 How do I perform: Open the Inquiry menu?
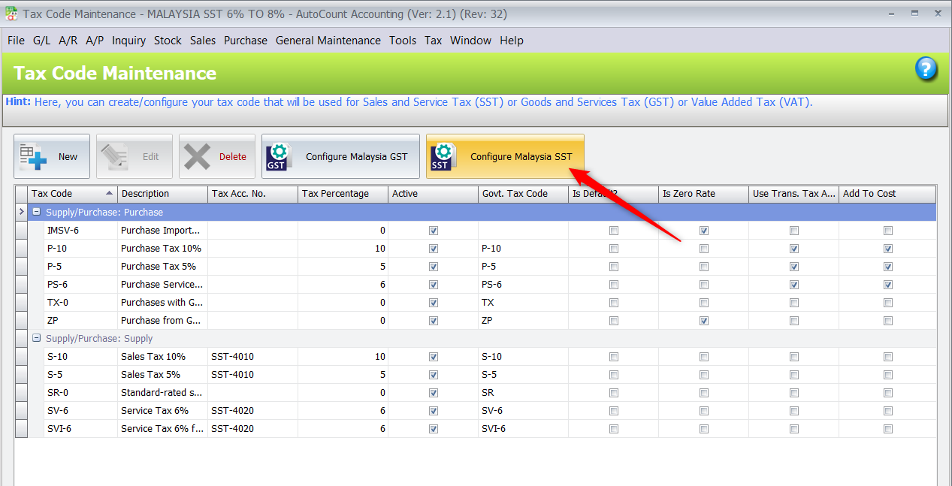pyautogui.click(x=128, y=41)
